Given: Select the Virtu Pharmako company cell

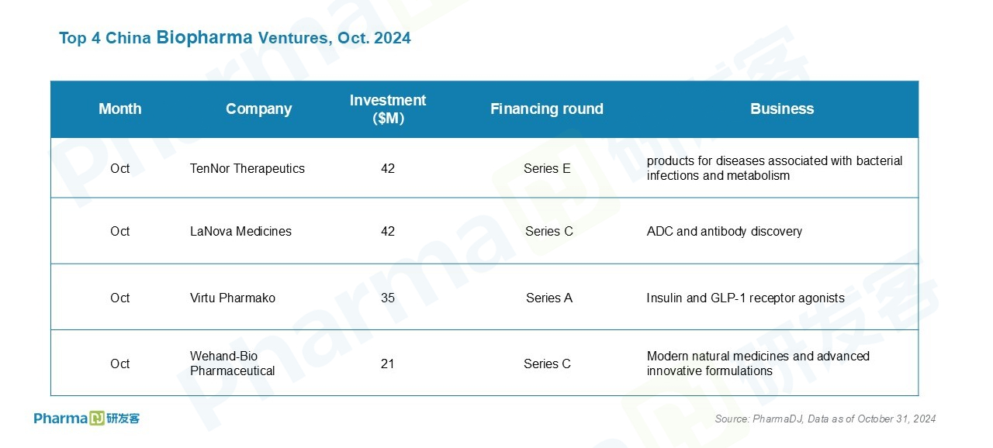Looking at the screenshot, I should [x=233, y=298].
